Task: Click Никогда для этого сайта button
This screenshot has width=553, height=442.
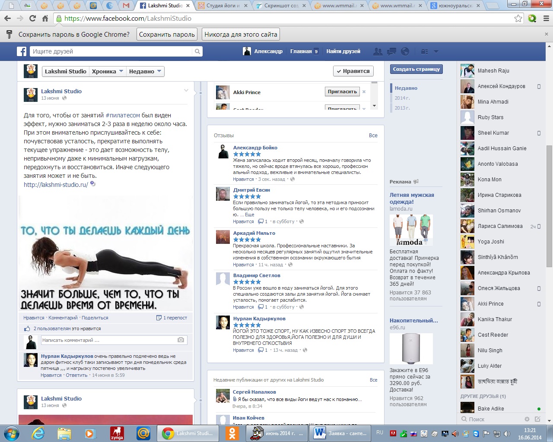Action: (241, 34)
